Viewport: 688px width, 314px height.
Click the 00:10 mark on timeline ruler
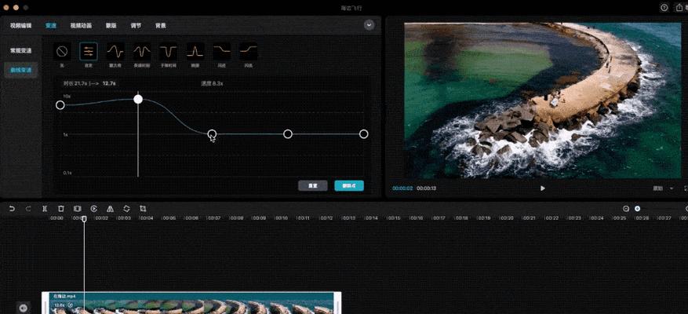point(282,217)
